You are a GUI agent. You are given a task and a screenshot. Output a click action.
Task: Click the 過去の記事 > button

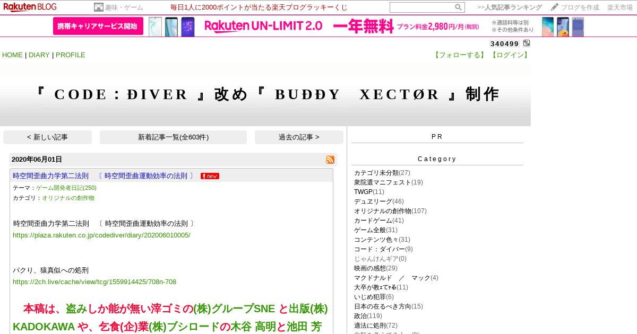coord(299,137)
